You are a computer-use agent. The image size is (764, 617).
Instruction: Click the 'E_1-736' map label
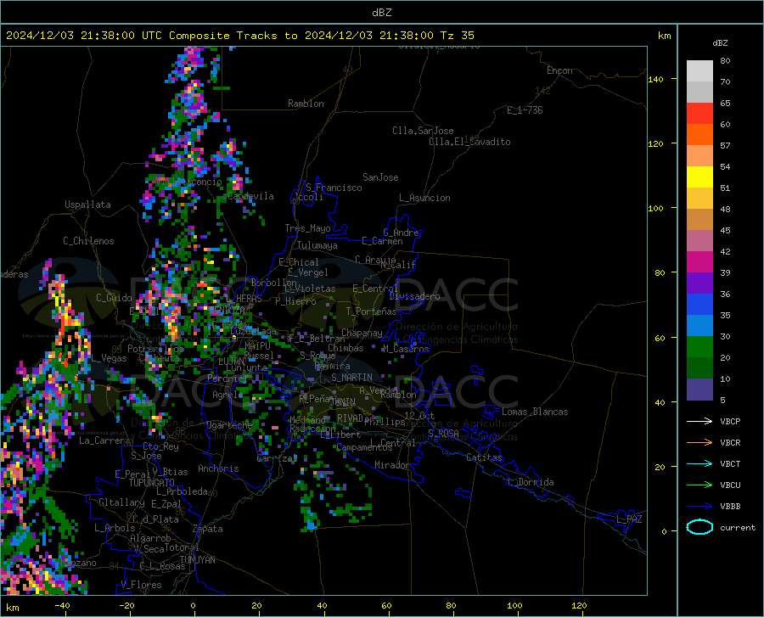[x=525, y=110]
